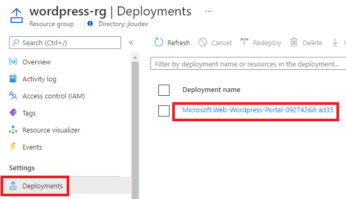Click the Cancel prohibited-circle icon
The width and height of the screenshot is (346, 199).
[203, 42]
